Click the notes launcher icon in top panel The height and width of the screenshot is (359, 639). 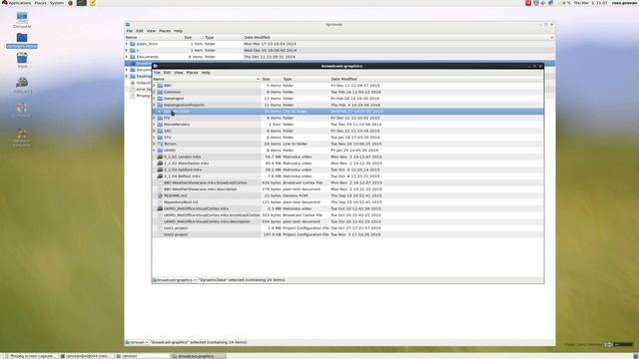point(93,3)
